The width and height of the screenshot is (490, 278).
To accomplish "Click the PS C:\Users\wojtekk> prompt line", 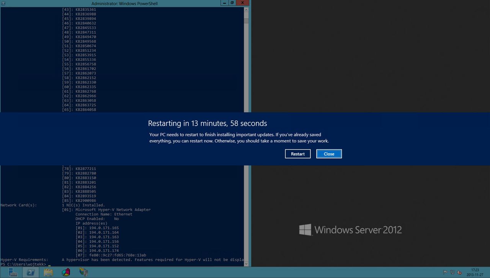I will (23, 264).
